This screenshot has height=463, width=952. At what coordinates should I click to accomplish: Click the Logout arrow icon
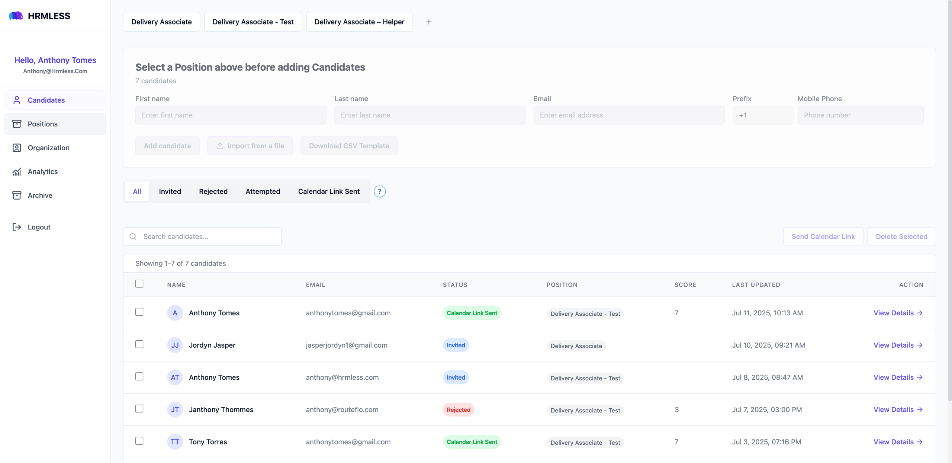pos(17,227)
